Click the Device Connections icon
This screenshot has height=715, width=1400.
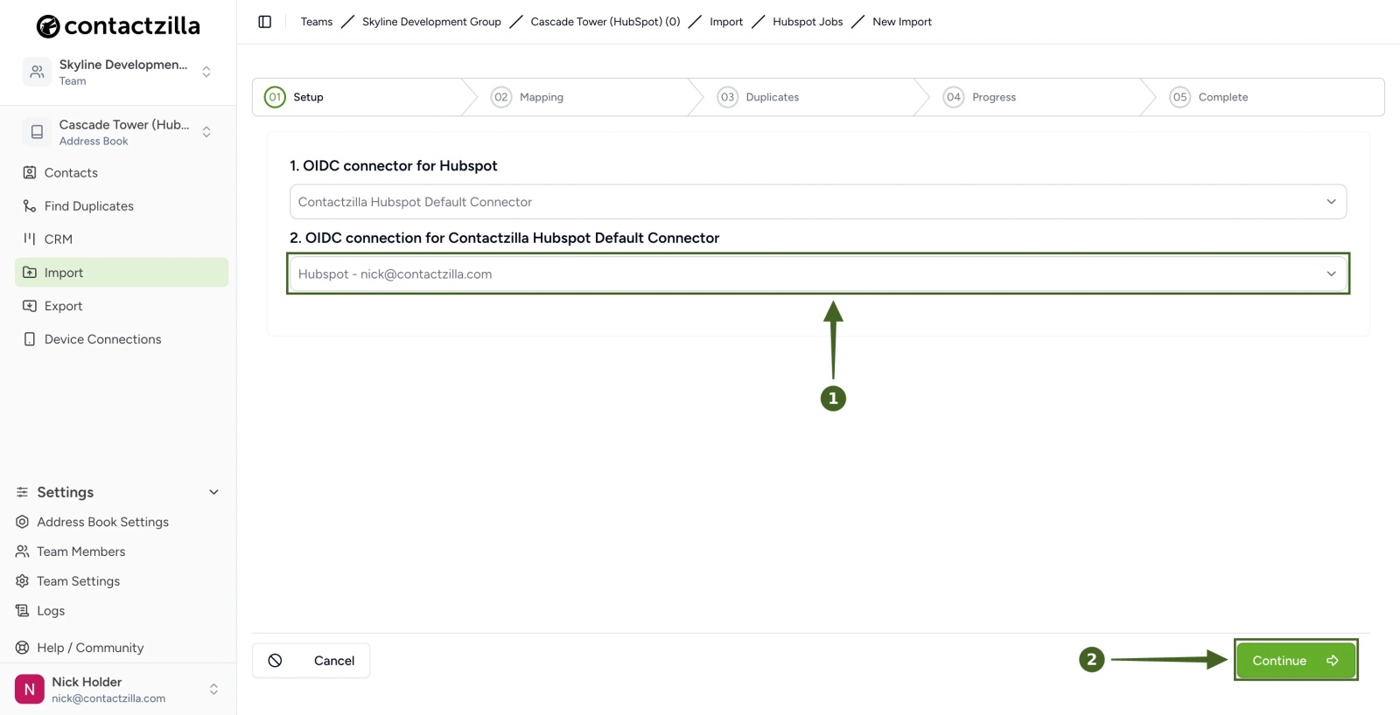[30, 339]
